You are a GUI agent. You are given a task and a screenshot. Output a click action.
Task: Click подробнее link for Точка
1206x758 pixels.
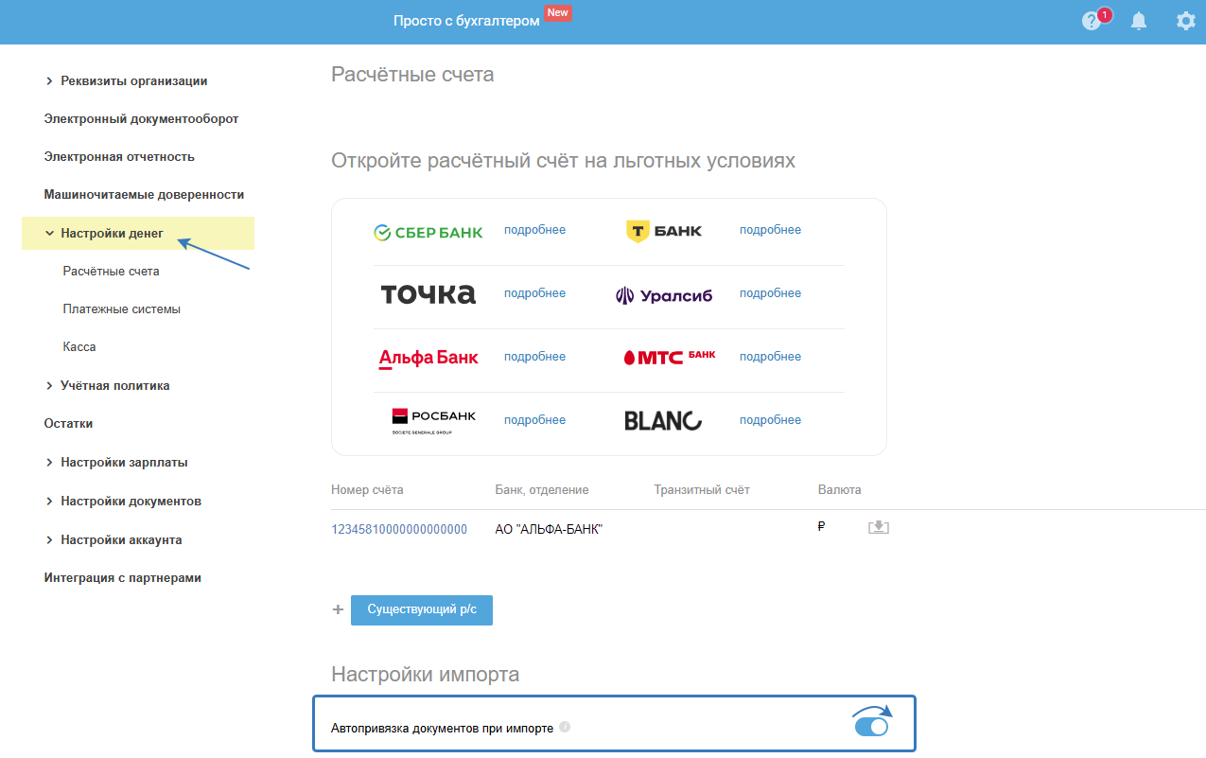pyautogui.click(x=534, y=293)
